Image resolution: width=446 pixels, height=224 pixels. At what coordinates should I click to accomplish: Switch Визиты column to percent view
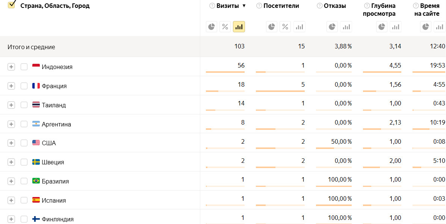tap(225, 27)
